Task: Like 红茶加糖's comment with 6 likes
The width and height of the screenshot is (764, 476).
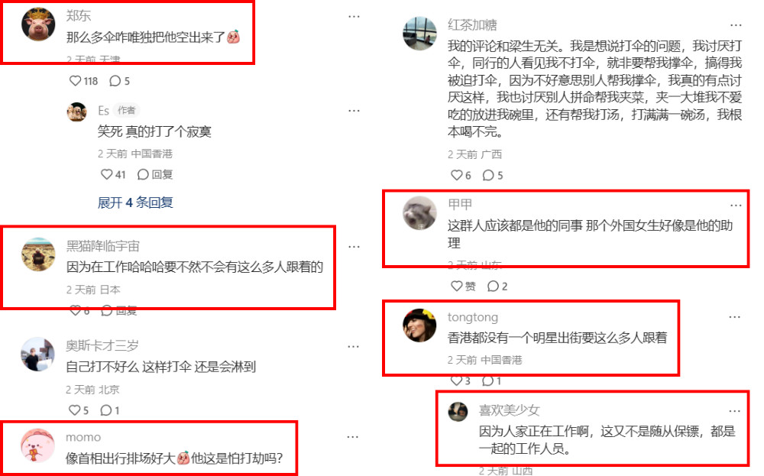Action: pos(461,175)
